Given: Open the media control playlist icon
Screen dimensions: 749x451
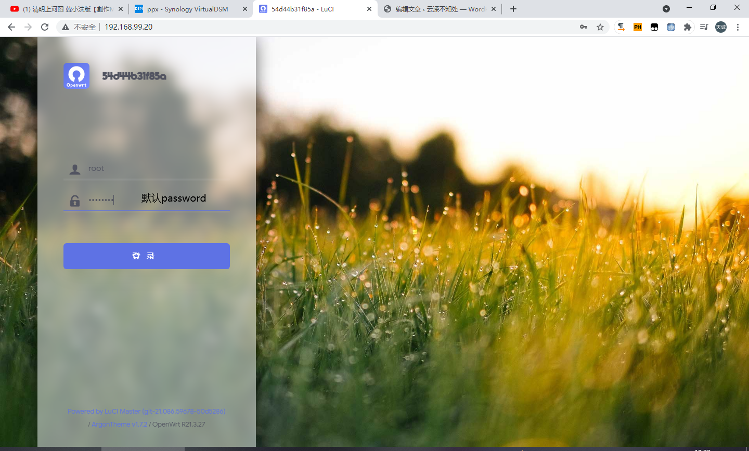Looking at the screenshot, I should point(704,26).
